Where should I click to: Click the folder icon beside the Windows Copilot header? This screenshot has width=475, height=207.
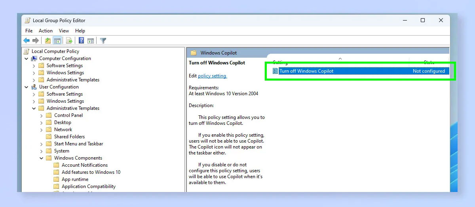[194, 53]
